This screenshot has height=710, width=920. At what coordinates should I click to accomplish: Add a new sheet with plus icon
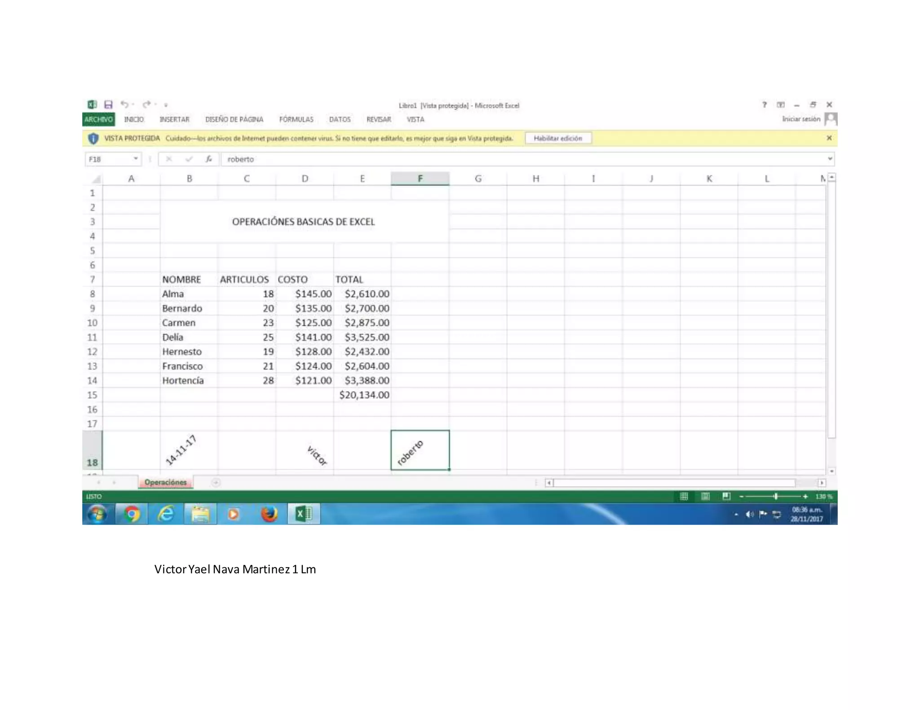tap(216, 482)
